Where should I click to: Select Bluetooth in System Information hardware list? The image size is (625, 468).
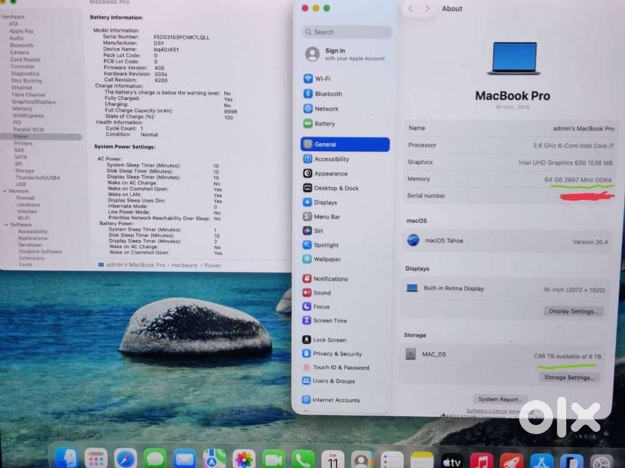21,46
